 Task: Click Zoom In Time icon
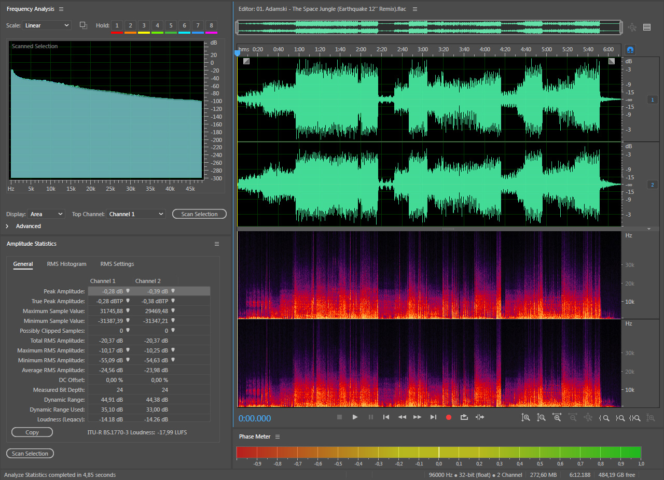(x=557, y=417)
